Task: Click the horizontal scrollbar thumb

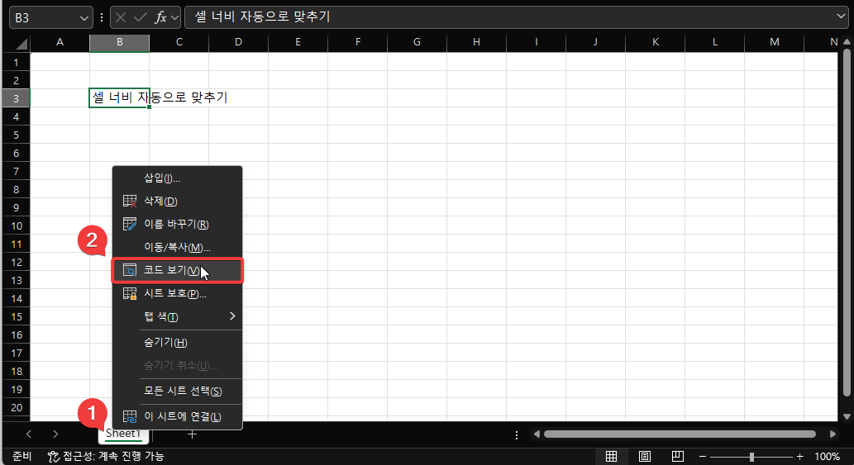Action: [680, 434]
